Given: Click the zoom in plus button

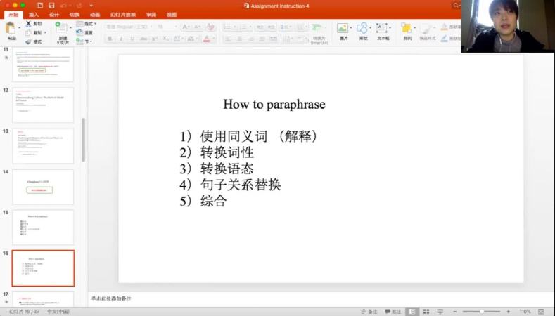Looking at the screenshot, I should (x=509, y=311).
